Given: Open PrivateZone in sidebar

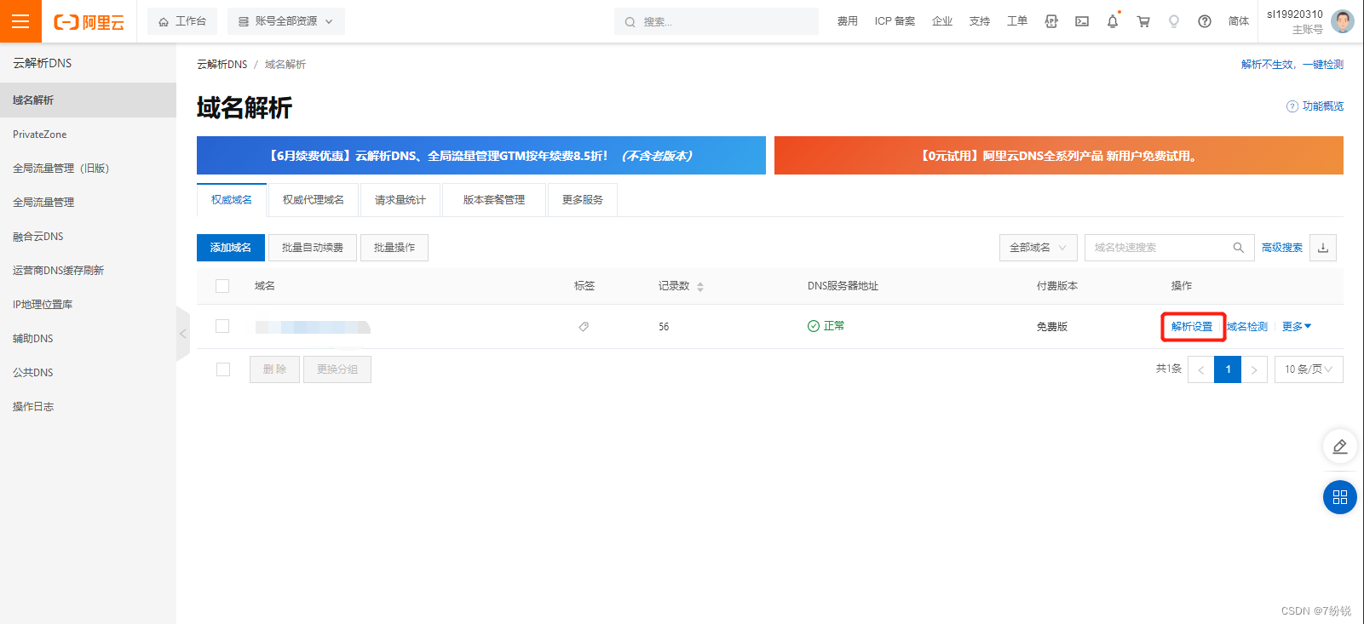Looking at the screenshot, I should [88, 135].
